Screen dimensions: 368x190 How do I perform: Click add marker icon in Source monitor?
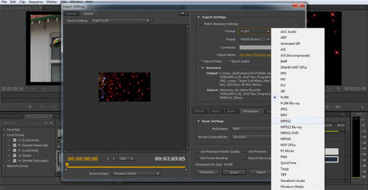click(30, 107)
